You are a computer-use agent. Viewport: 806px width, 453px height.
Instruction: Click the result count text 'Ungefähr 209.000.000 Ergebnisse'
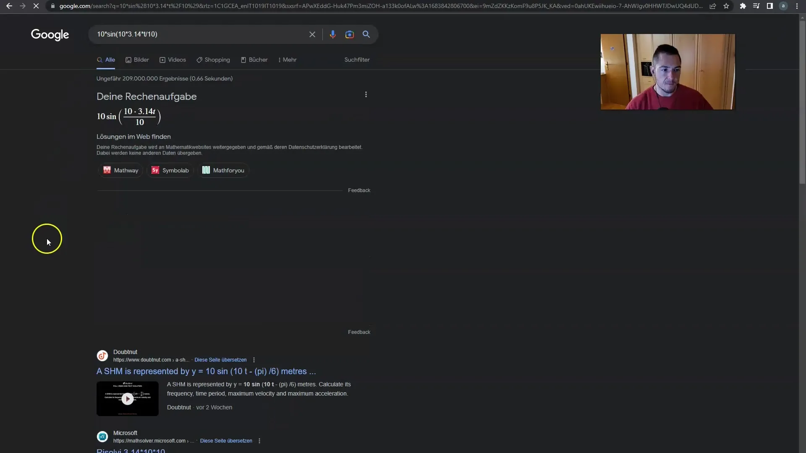pos(142,78)
